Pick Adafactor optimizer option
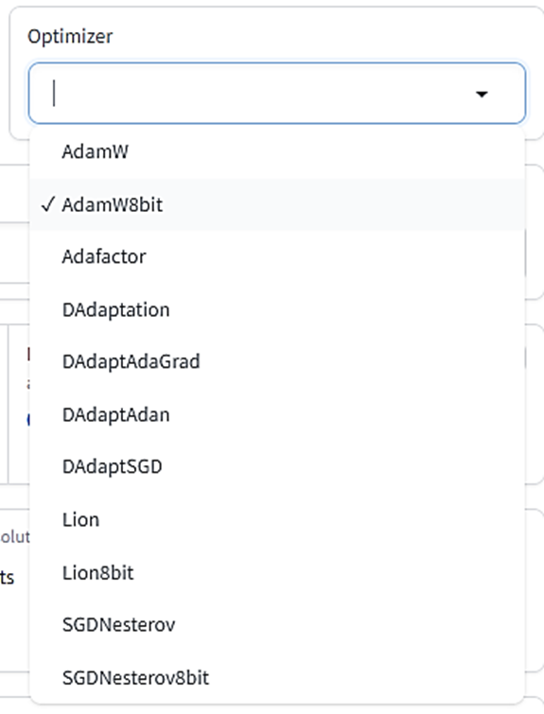The width and height of the screenshot is (544, 714). pyautogui.click(x=277, y=257)
